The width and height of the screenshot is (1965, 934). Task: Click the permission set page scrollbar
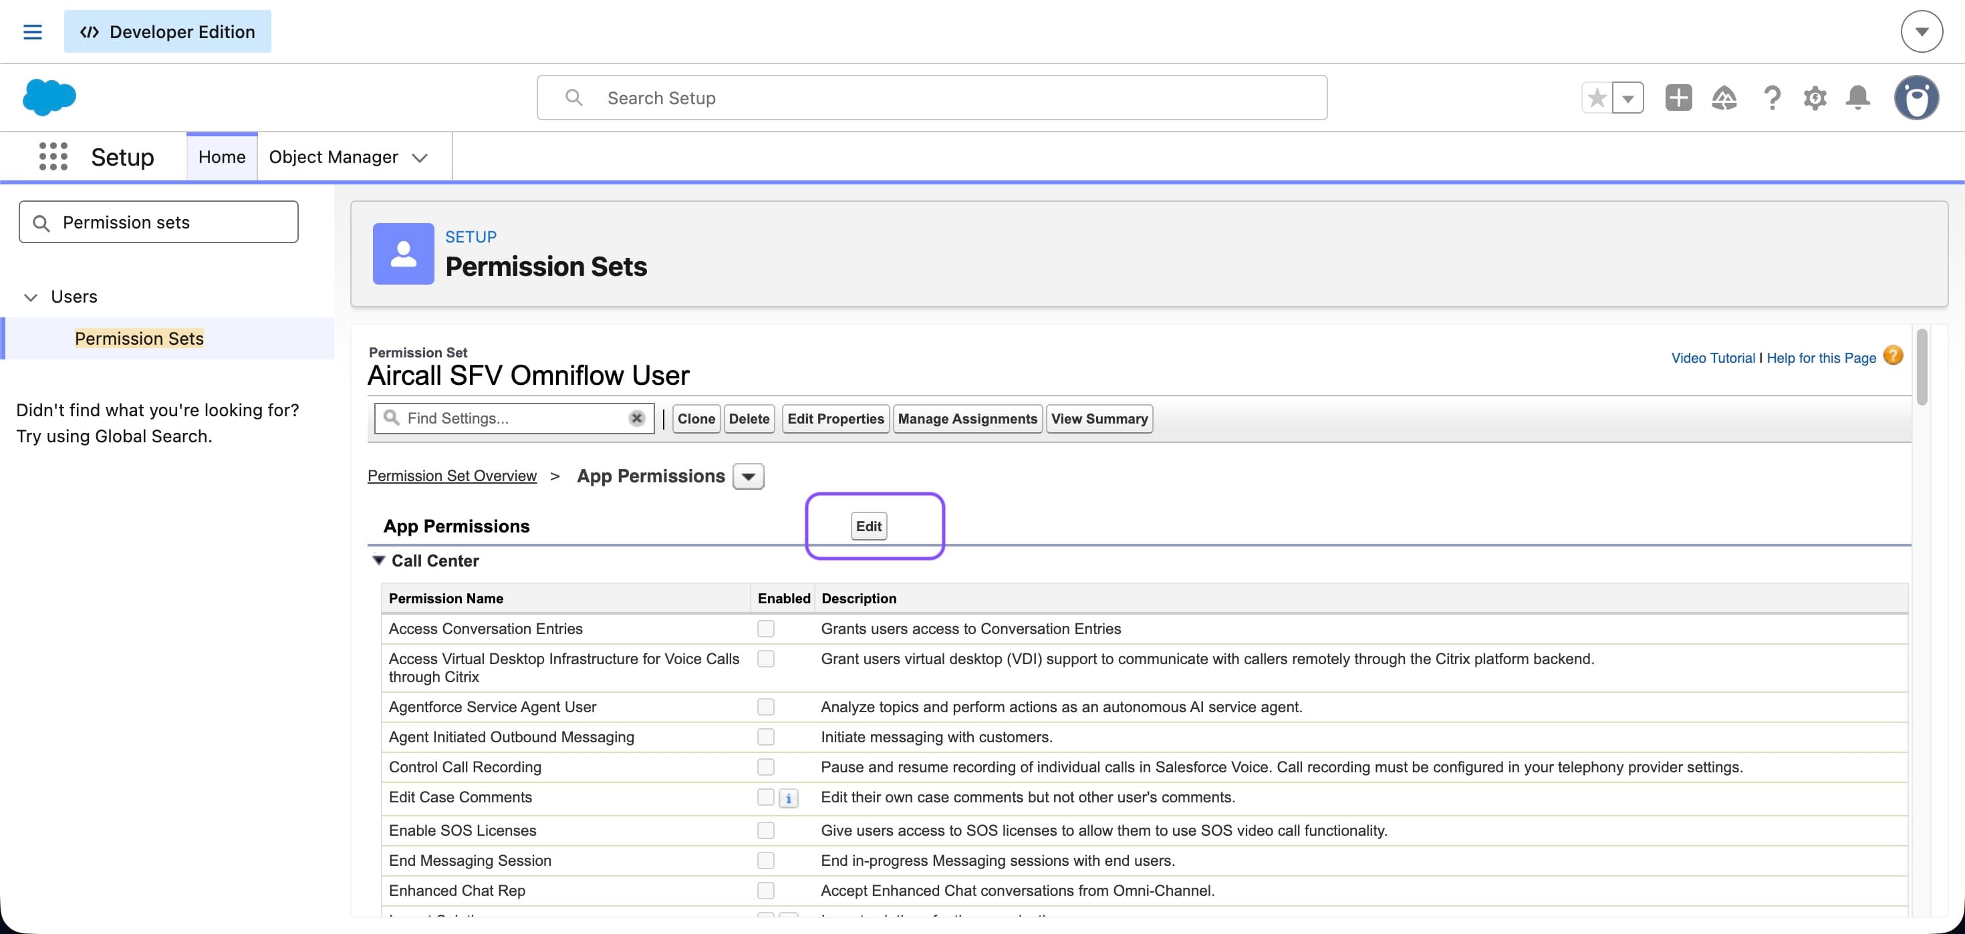tap(1922, 367)
